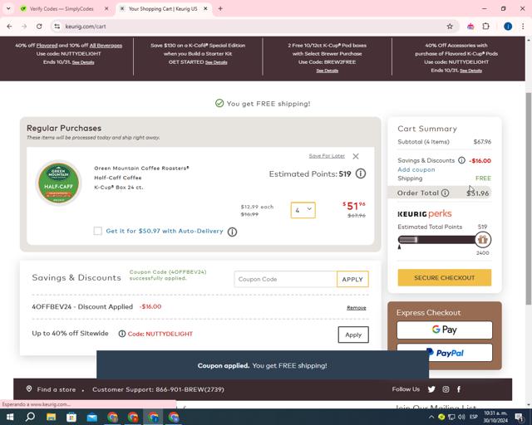Click the Estimated Total Points 519 value
This screenshot has width=532, height=425.
[482, 227]
